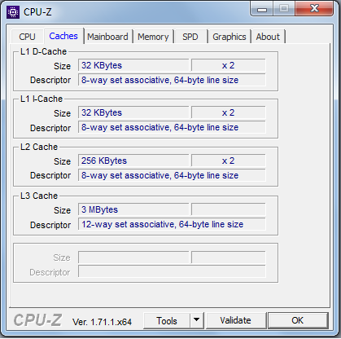Viewport: 341px width, 339px height.
Task: Click the CPU-Z app icon in title bar
Action: click(13, 12)
